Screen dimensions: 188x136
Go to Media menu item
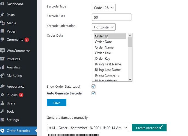coord(19,23)
